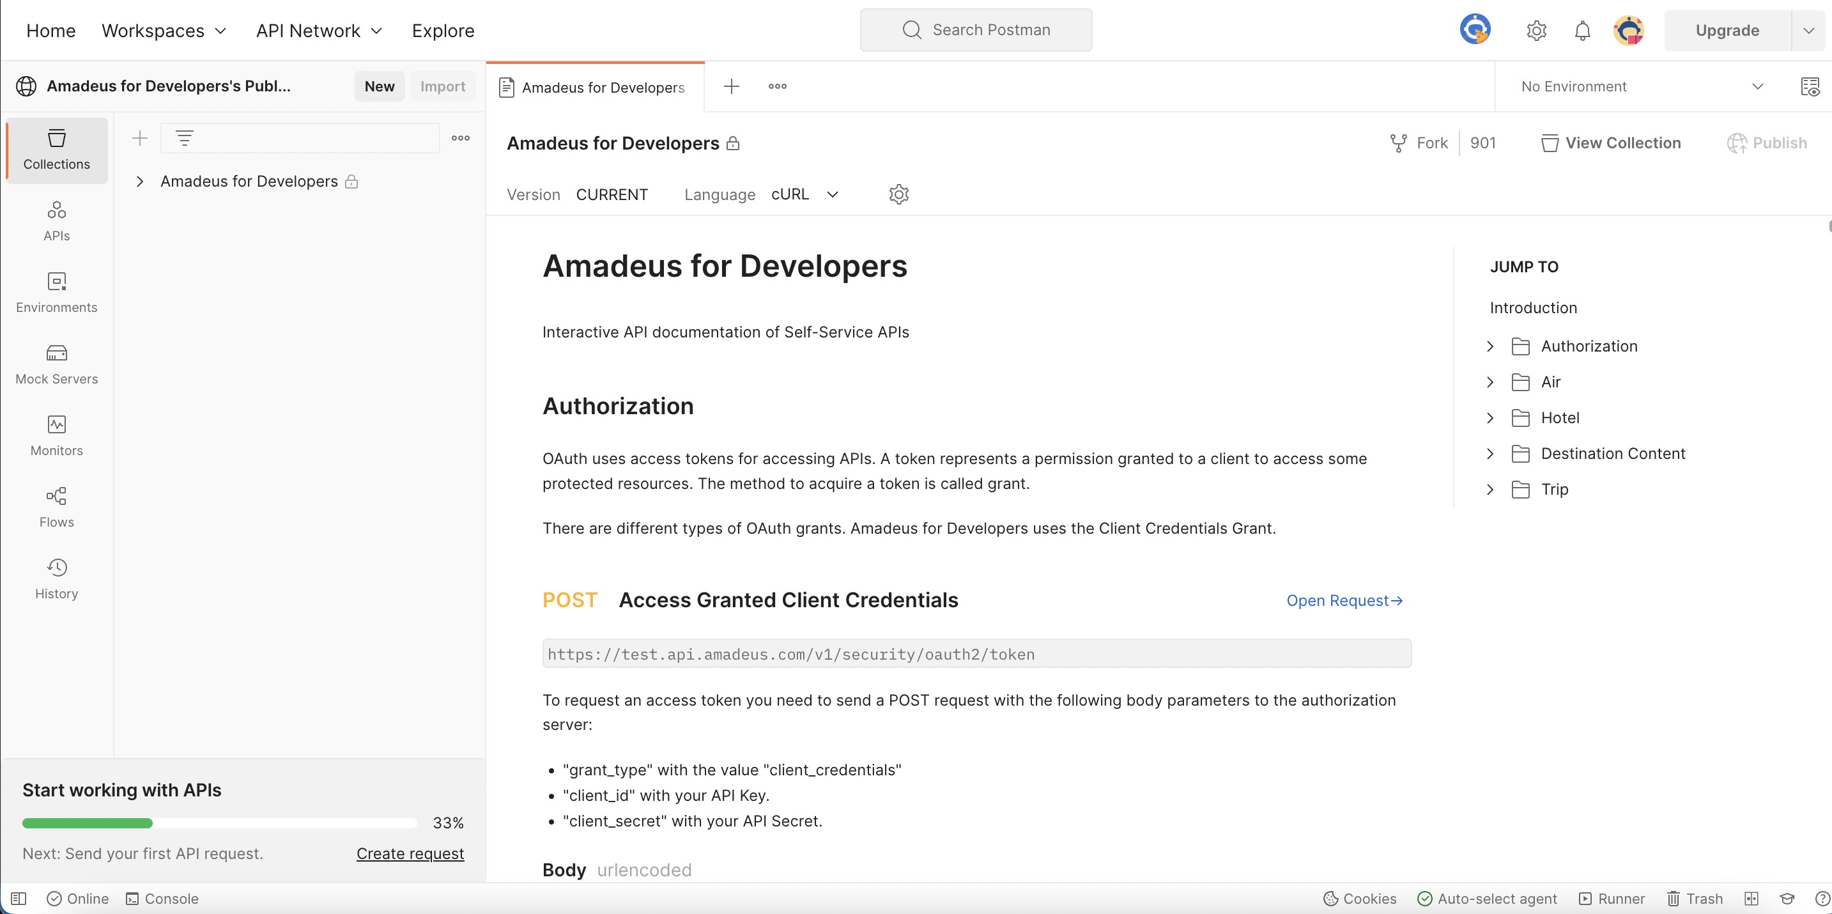The image size is (1832, 914).
Task: Click the collection options three-dot icon
Action: tap(461, 138)
